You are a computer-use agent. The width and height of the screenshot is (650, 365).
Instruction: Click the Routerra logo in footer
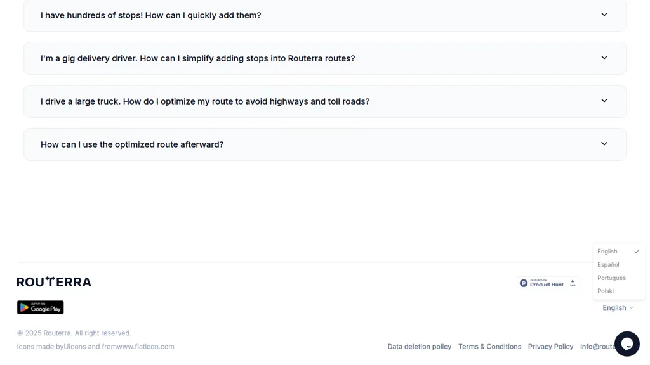click(x=54, y=282)
